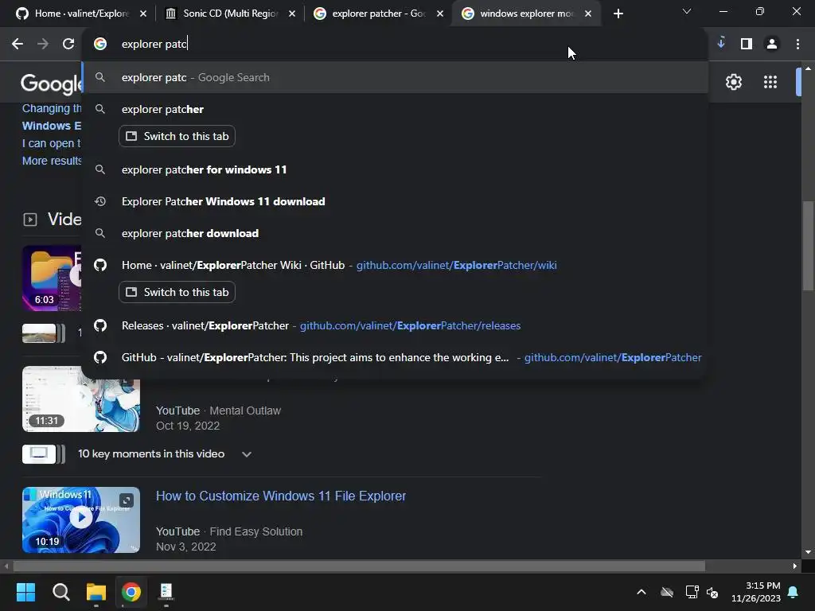Click the scroll-down arrow of vertical scrollbar

pos(808,552)
